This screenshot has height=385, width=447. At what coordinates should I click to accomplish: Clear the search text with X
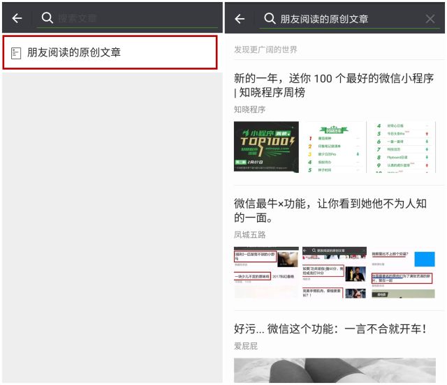pyautogui.click(x=430, y=19)
